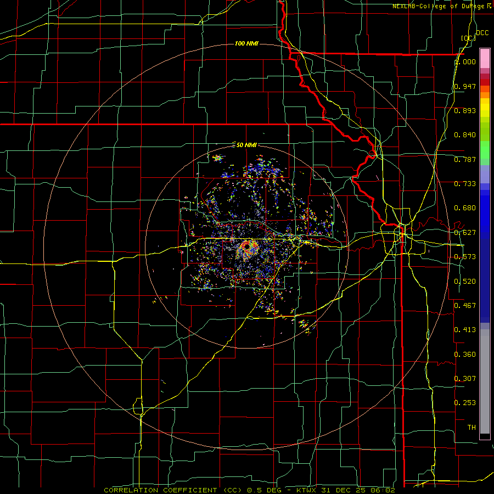Click the 0.840 scale value

point(465,134)
